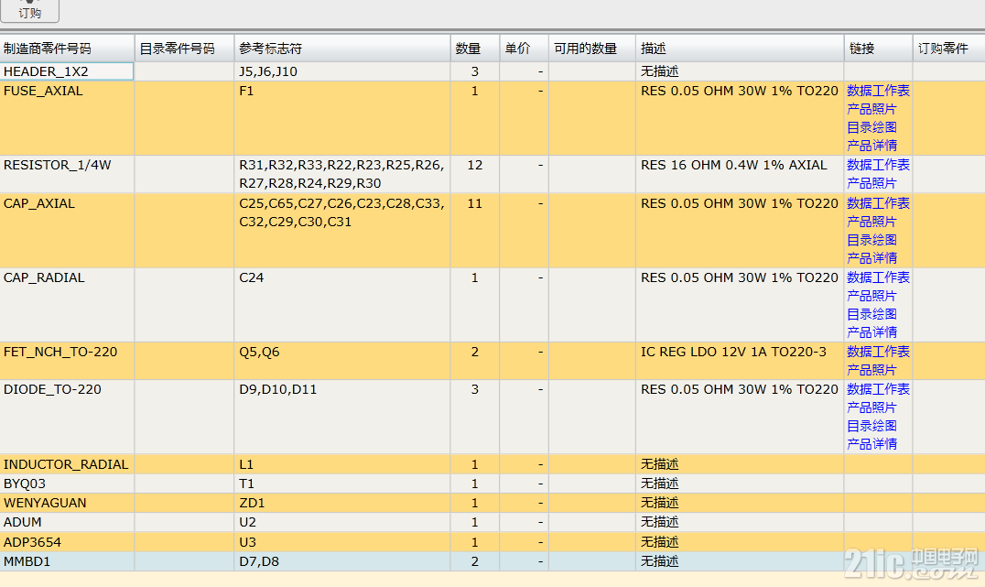This screenshot has height=587, width=985.
Task: Click the 可用的数量 column header
Action: [591, 49]
